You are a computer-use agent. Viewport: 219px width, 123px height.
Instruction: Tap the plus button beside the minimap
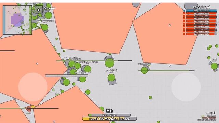[39, 10]
